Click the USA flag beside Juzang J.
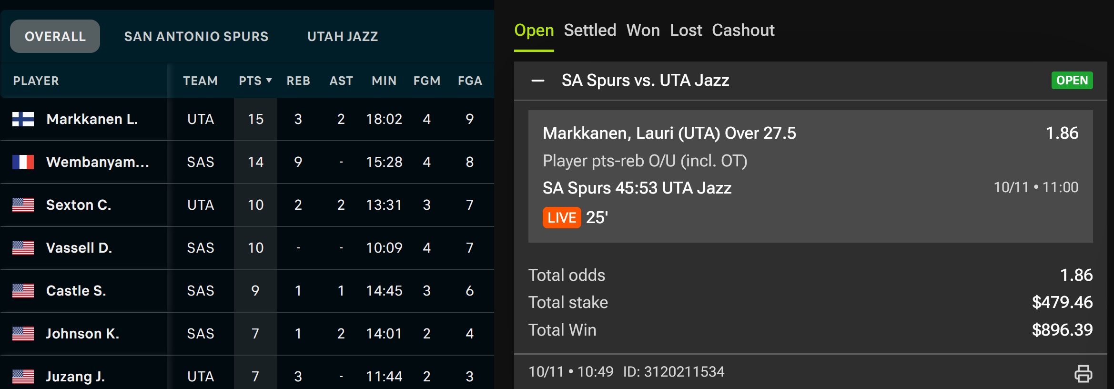The image size is (1114, 389). point(23,377)
